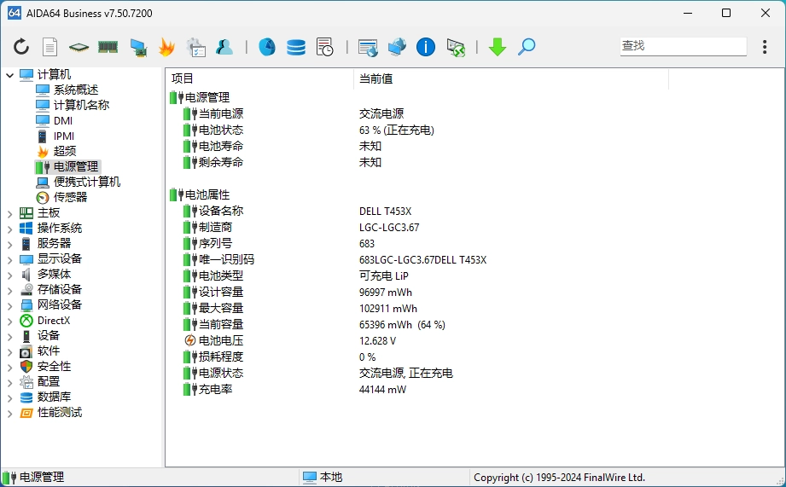786x487 pixels.
Task: Select 便携式计算机 tree item
Action: (86, 182)
